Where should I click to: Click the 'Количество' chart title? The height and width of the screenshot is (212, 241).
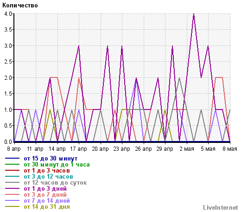[20, 6]
